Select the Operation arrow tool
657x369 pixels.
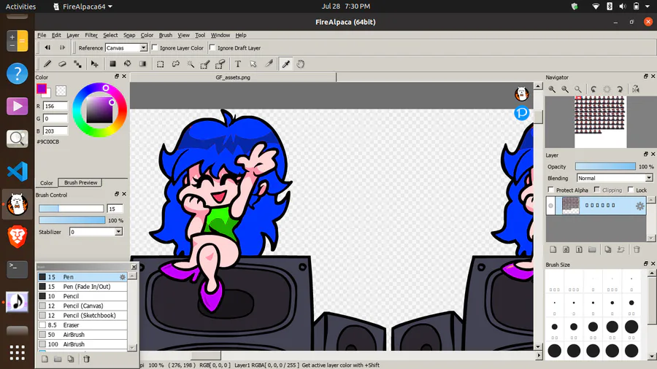point(253,64)
